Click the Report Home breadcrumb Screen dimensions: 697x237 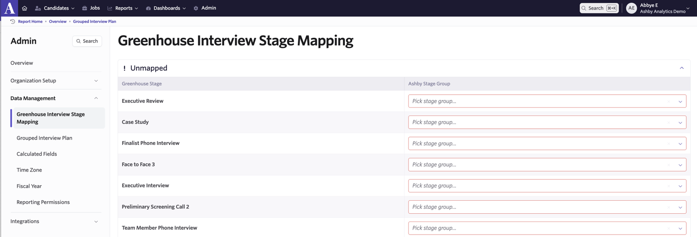tap(30, 21)
